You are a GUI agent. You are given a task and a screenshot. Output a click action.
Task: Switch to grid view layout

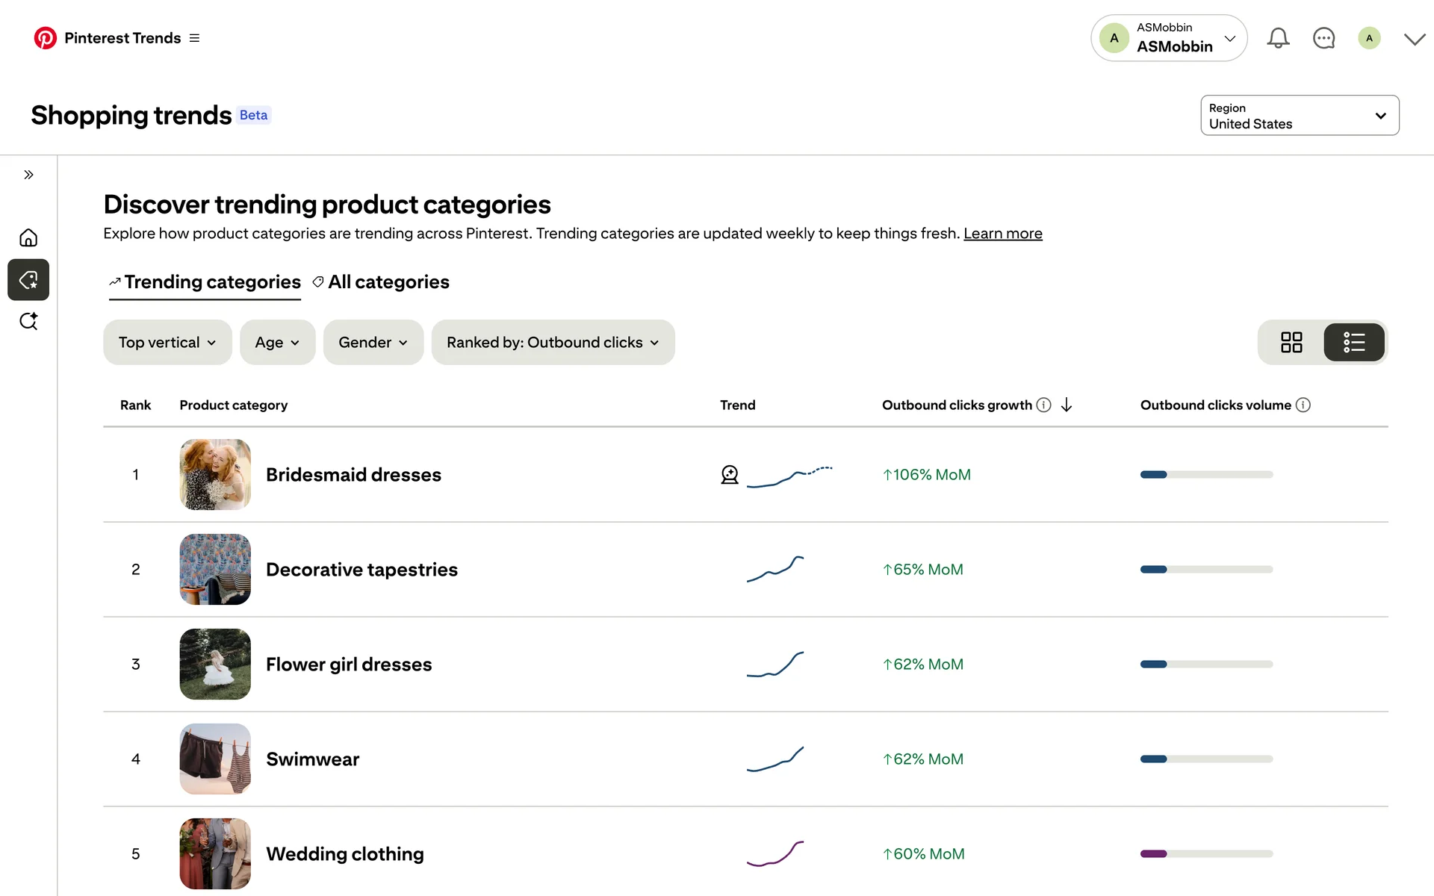click(1291, 343)
